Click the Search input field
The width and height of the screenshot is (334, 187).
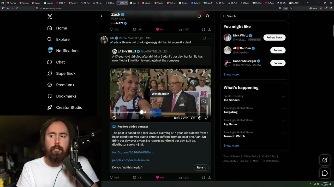pyautogui.click(x=254, y=16)
